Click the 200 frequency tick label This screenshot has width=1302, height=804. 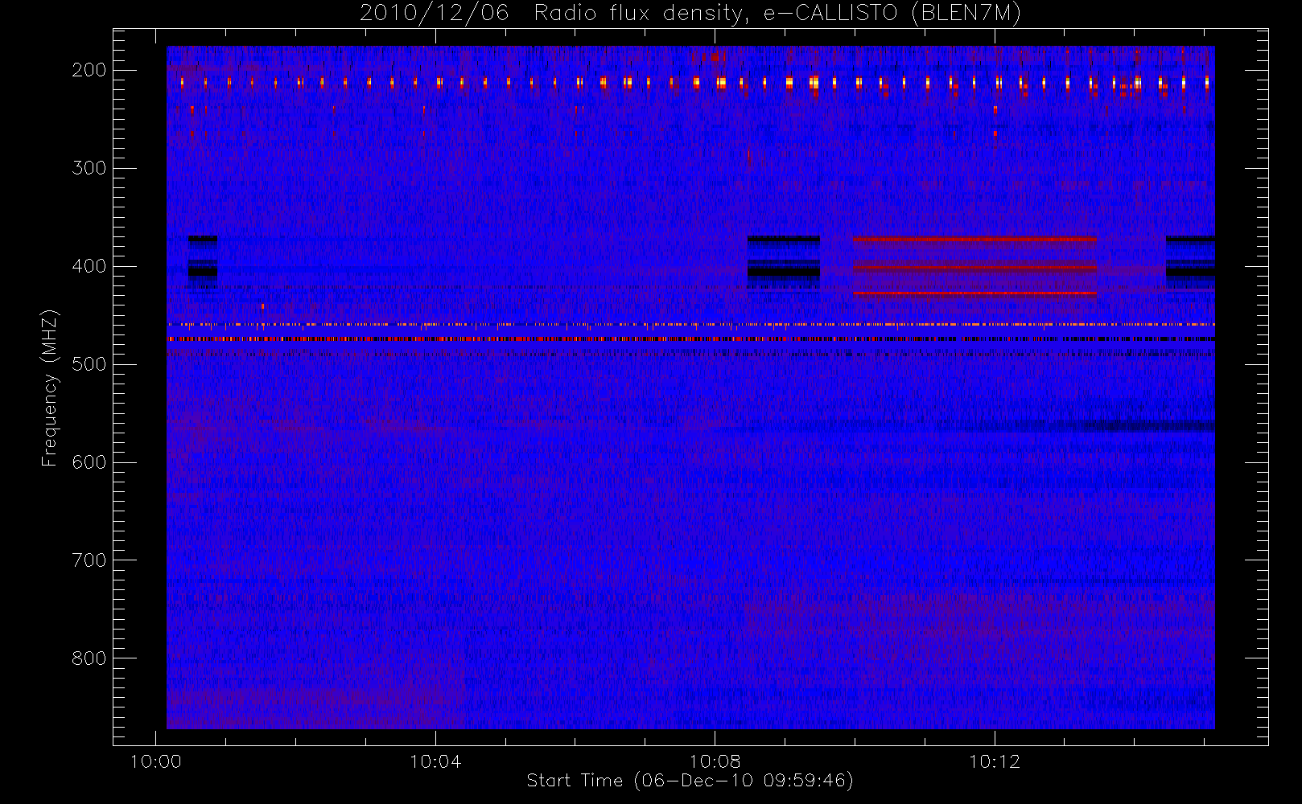(89, 70)
